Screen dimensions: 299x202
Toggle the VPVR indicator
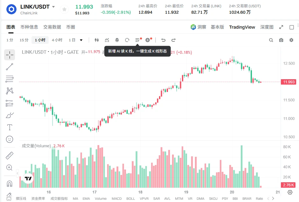144,199
